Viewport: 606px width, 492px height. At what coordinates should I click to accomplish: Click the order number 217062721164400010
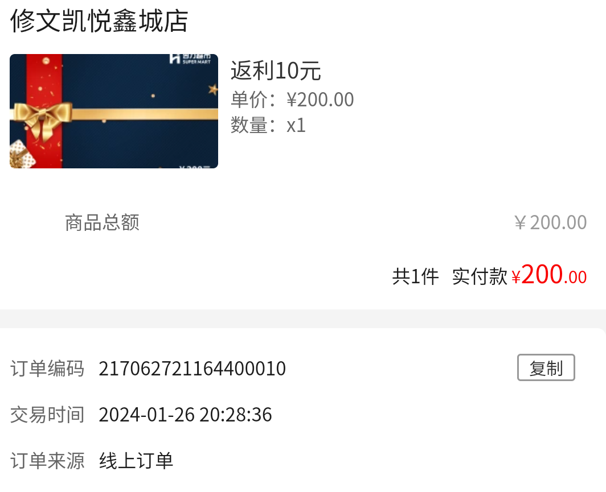tap(192, 369)
